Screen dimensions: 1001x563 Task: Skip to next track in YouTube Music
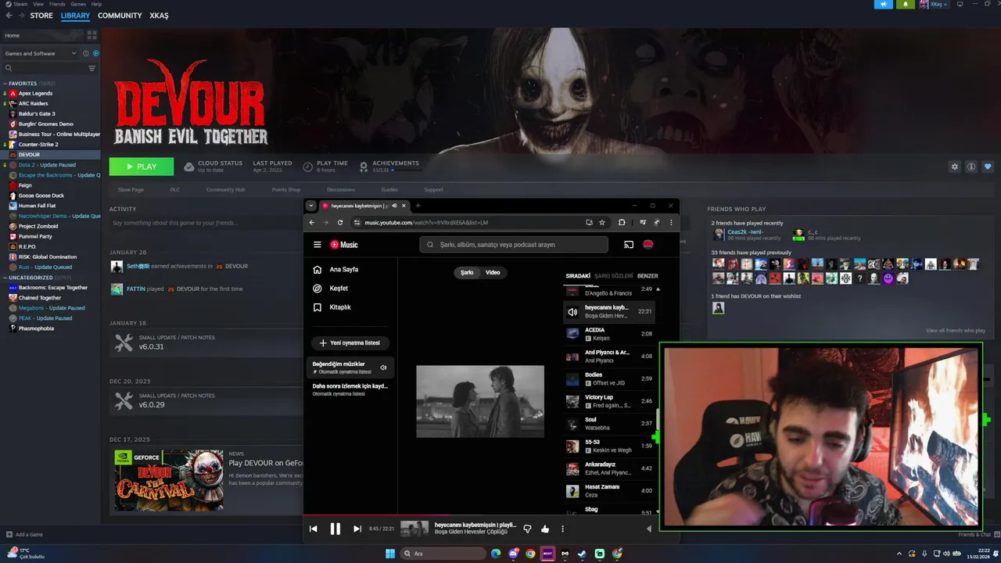click(357, 529)
